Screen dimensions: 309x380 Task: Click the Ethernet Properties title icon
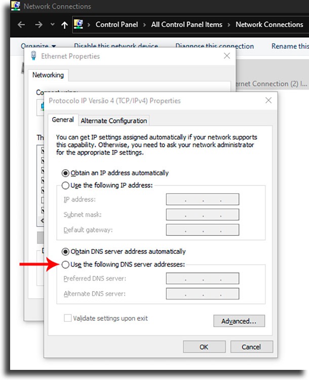(33, 56)
